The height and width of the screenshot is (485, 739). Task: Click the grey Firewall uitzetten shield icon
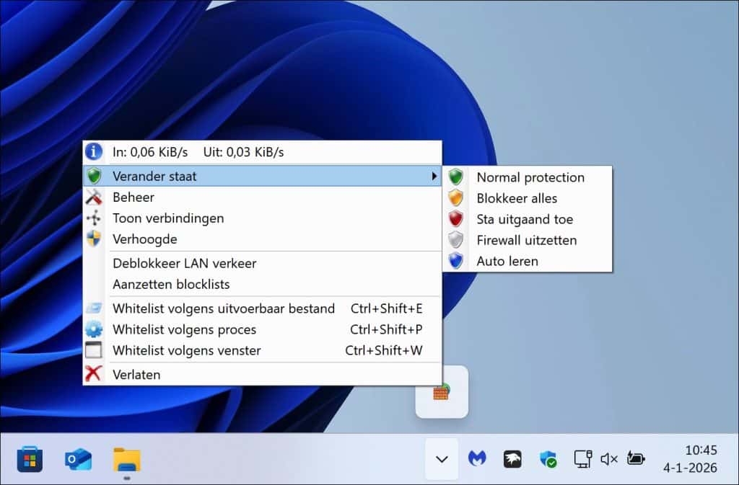455,240
